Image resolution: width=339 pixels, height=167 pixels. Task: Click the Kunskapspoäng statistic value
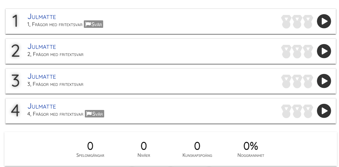197,146
